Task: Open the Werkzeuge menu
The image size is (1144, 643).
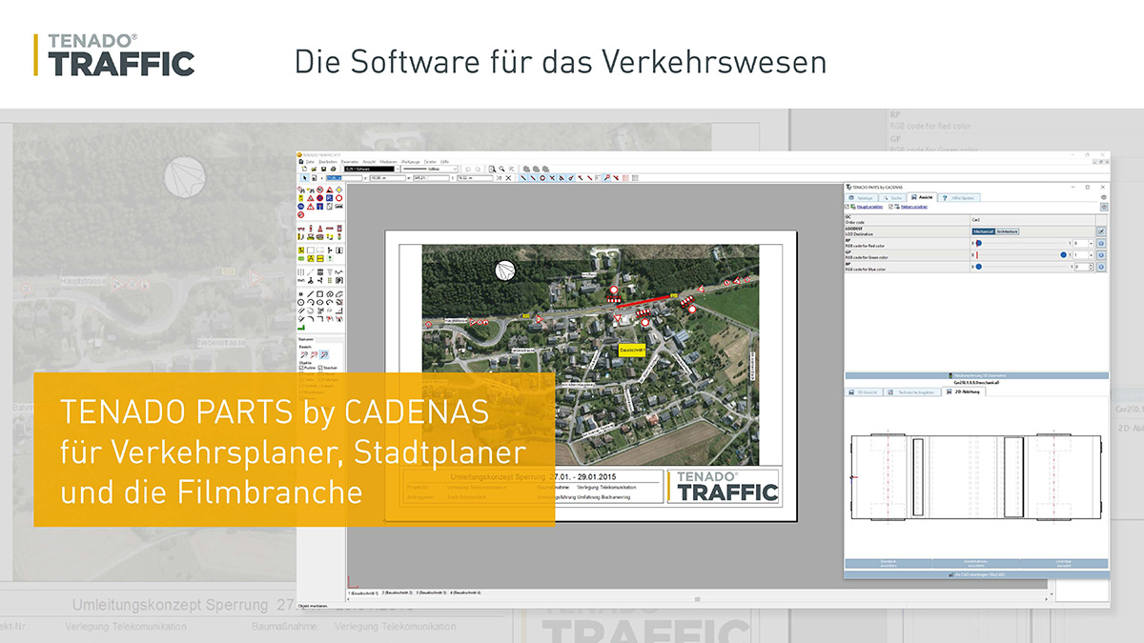Action: [x=410, y=162]
